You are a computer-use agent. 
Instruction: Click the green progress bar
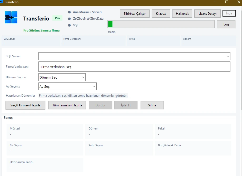161,24
